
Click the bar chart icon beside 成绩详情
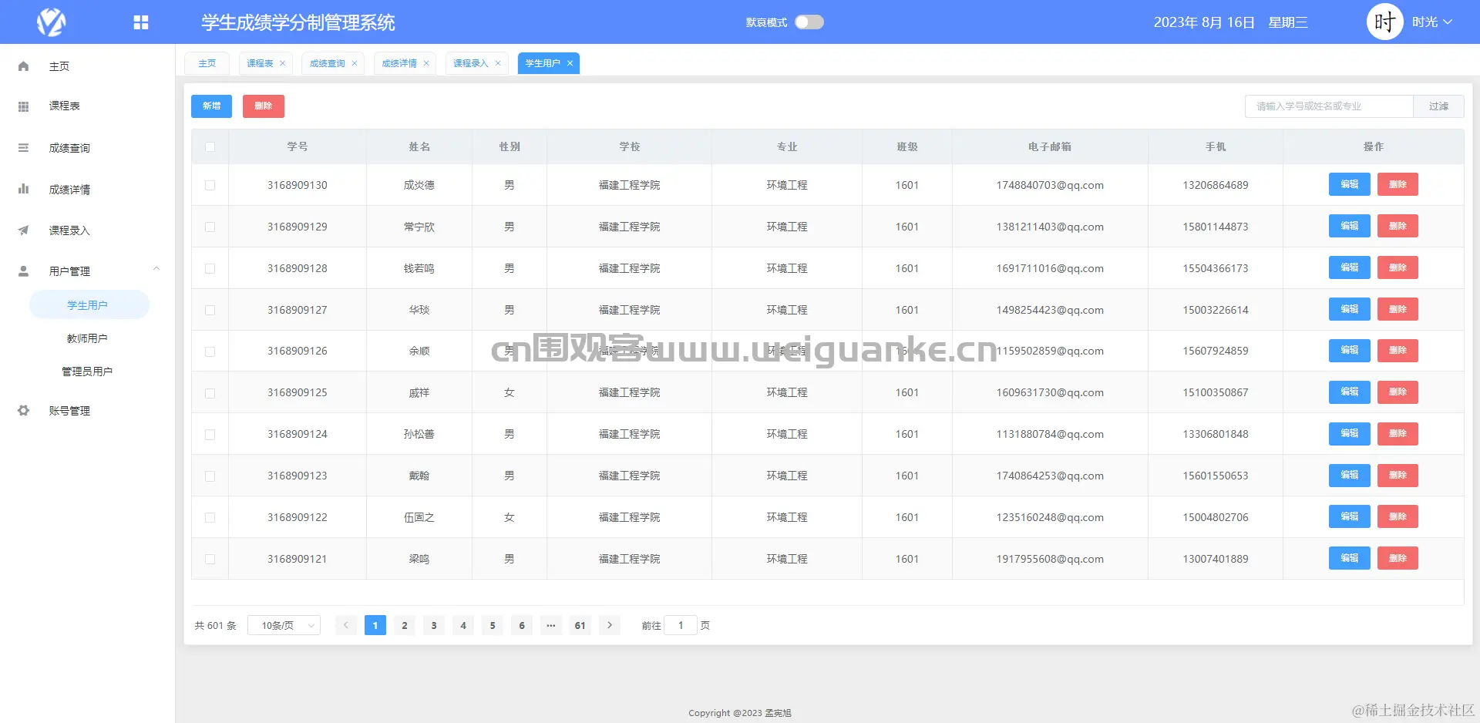(x=23, y=189)
